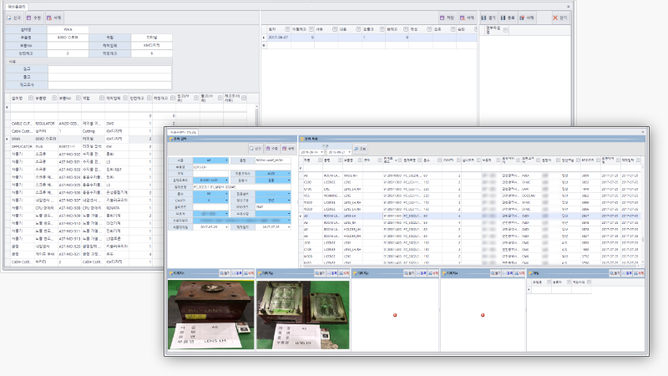Open the 설비명 column filter in parts grid
Viewport: 668px width, 376px height.
pos(31,98)
